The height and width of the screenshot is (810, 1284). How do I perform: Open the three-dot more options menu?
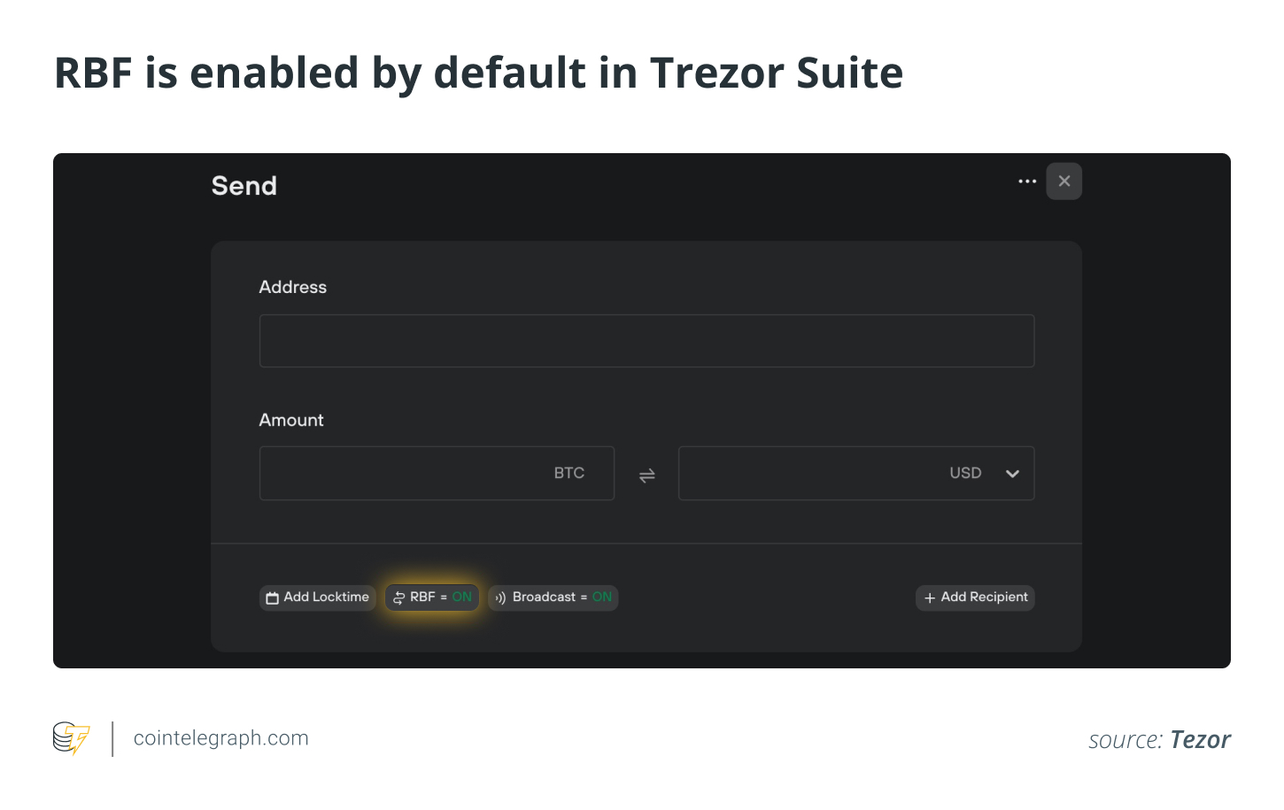click(x=1026, y=181)
